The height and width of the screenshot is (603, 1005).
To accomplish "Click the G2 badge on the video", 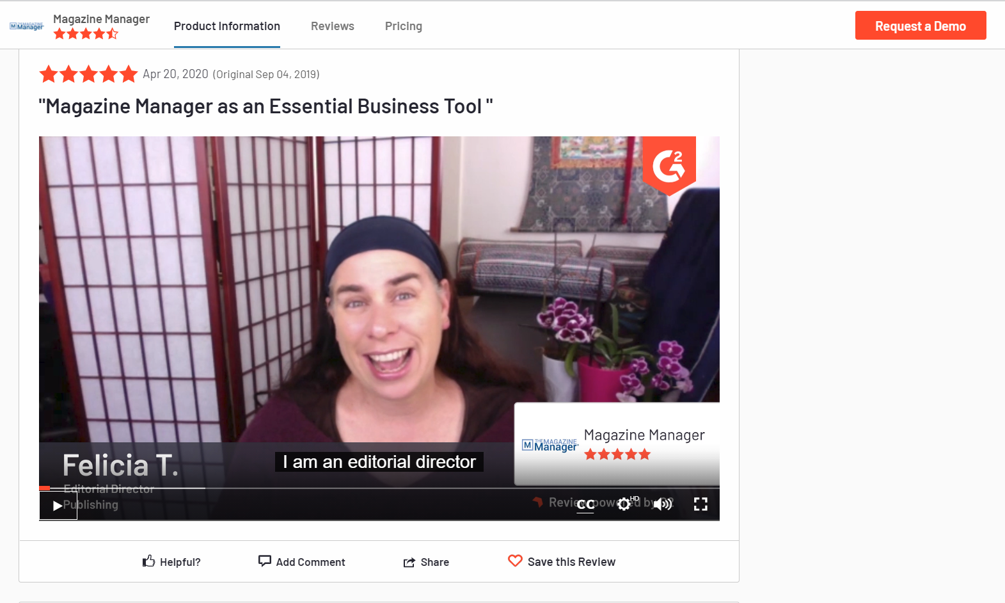I will (x=669, y=165).
